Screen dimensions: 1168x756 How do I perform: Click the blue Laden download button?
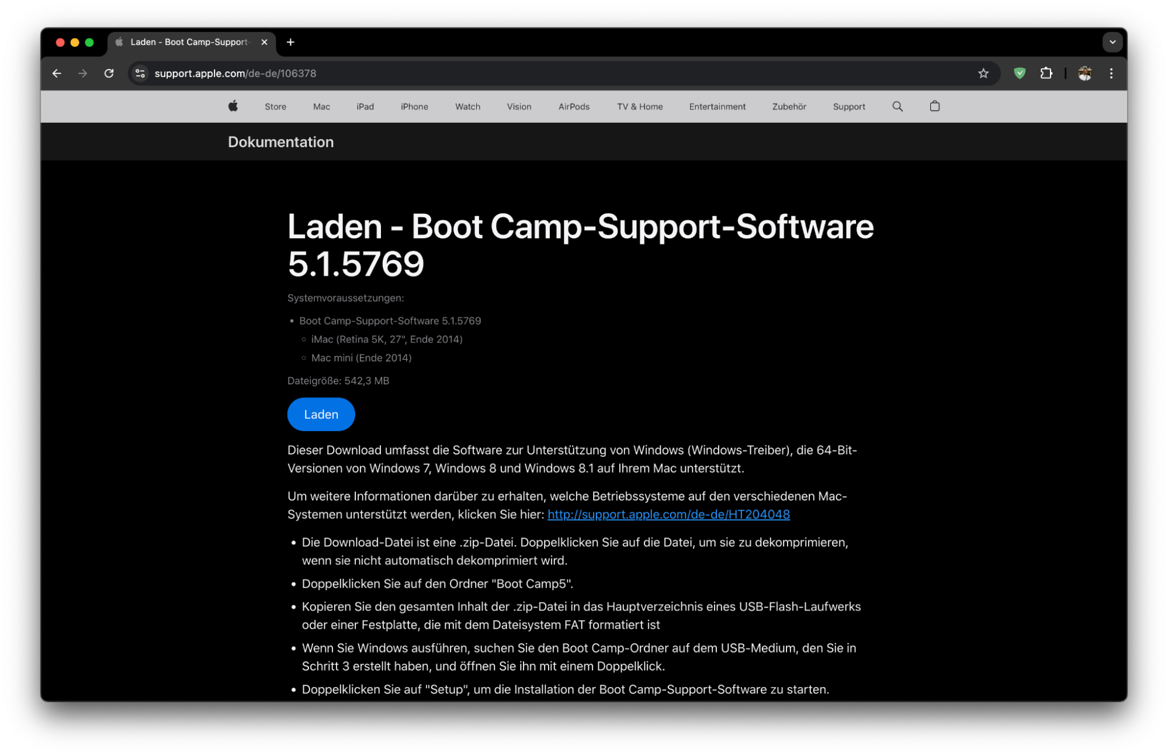pos(320,414)
